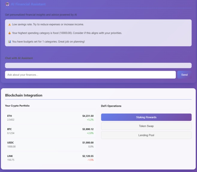Click the USDC value $1,000.00
Screen dimensions: 197x172
tap(88, 143)
